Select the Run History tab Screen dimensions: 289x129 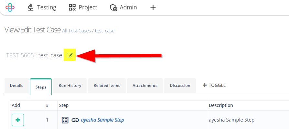click(x=70, y=86)
